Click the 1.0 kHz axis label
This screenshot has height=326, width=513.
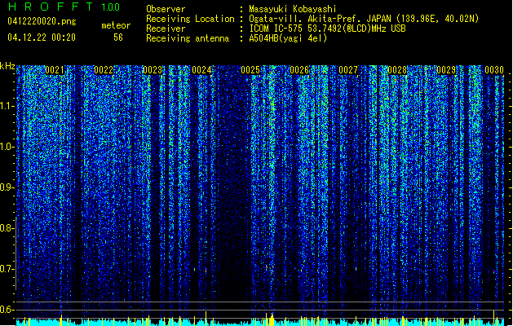7,147
